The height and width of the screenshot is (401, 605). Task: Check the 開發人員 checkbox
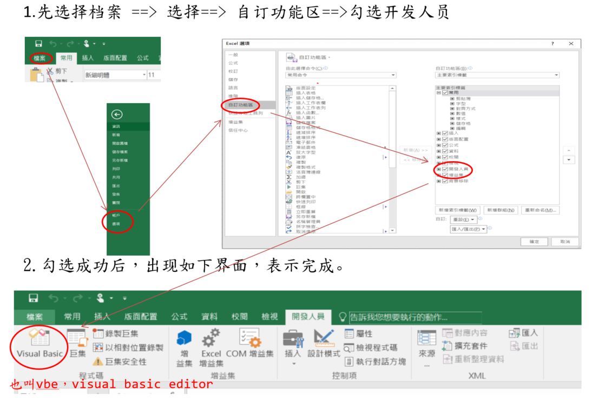pyautogui.click(x=444, y=169)
